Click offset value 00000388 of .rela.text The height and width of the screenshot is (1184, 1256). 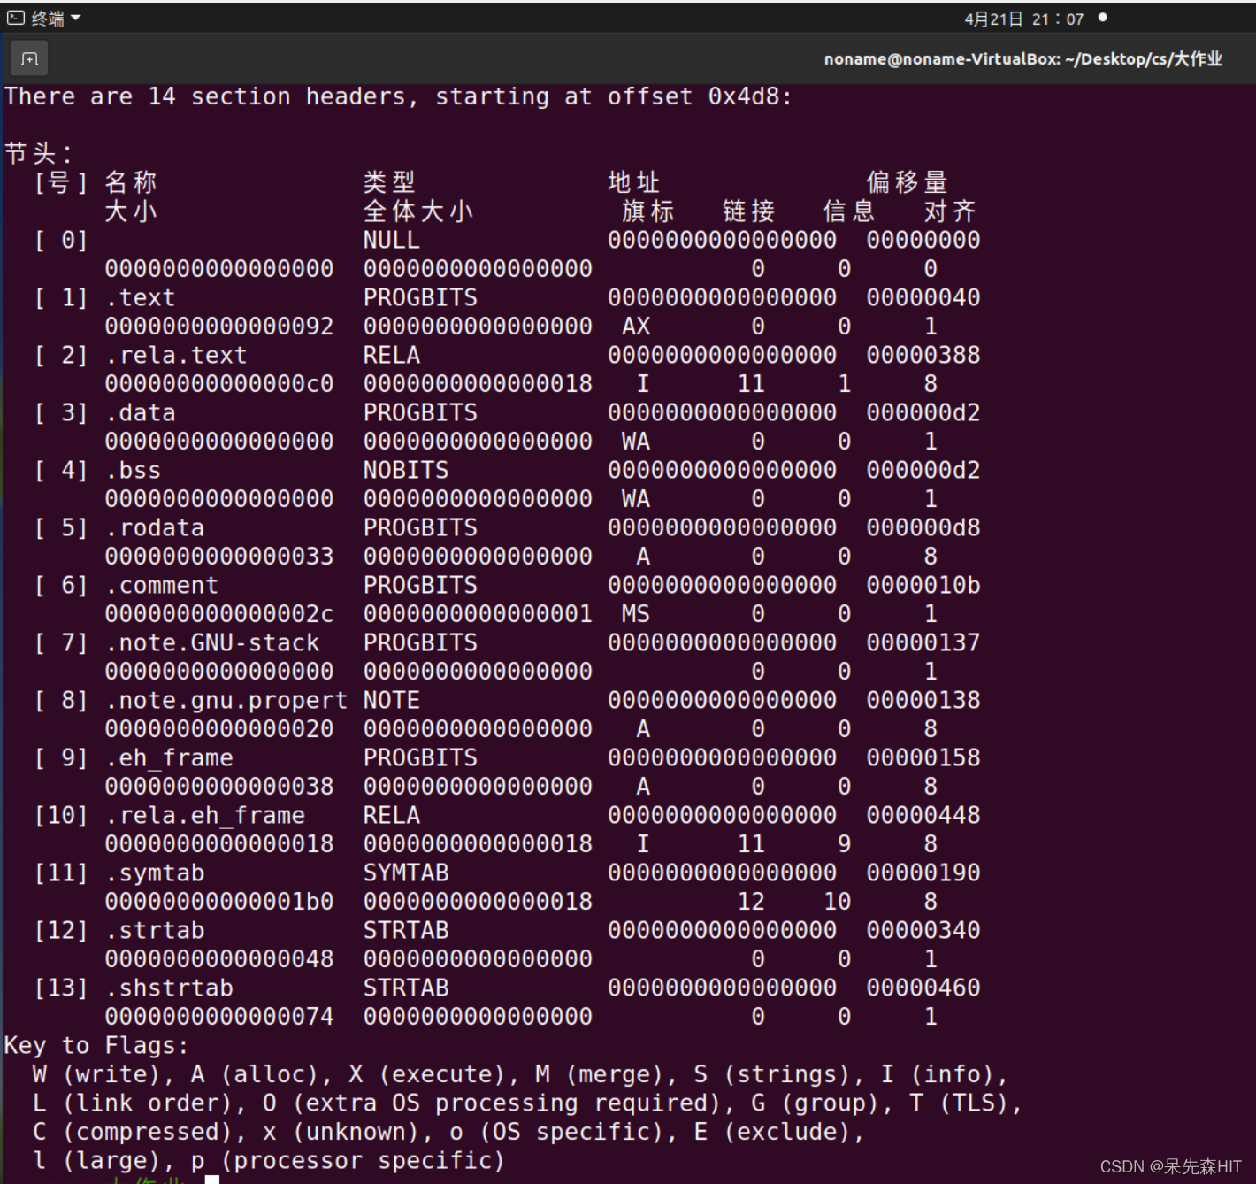pos(923,356)
